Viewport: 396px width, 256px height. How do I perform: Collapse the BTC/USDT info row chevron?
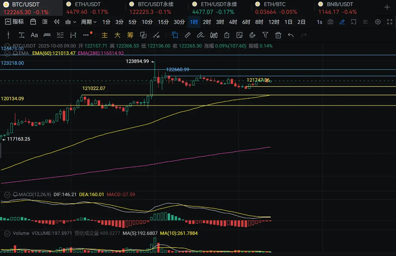pyautogui.click(x=7, y=46)
